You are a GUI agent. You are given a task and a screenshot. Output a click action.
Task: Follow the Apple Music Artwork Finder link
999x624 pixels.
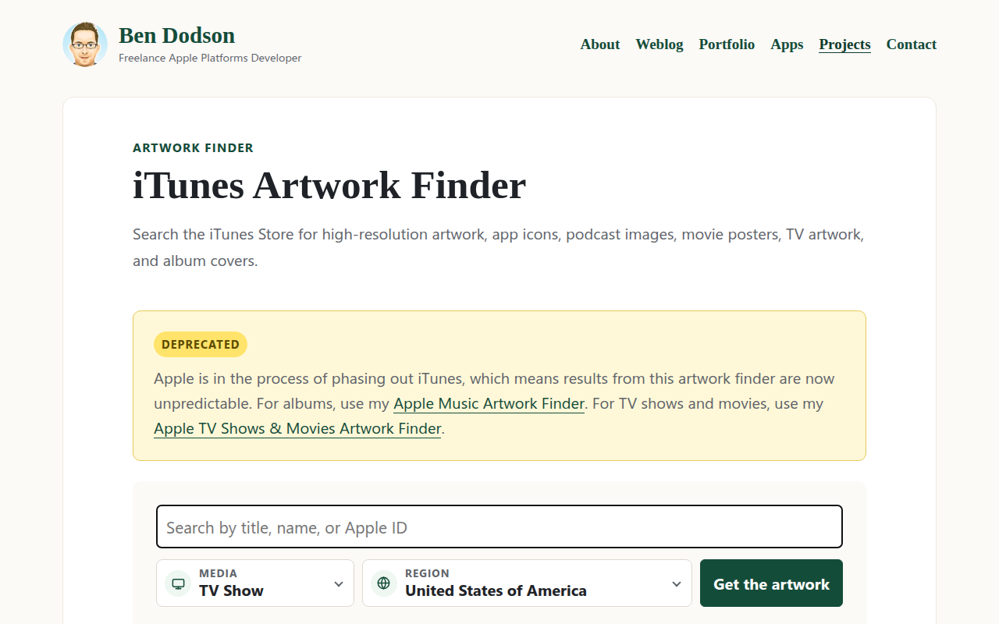(x=489, y=404)
